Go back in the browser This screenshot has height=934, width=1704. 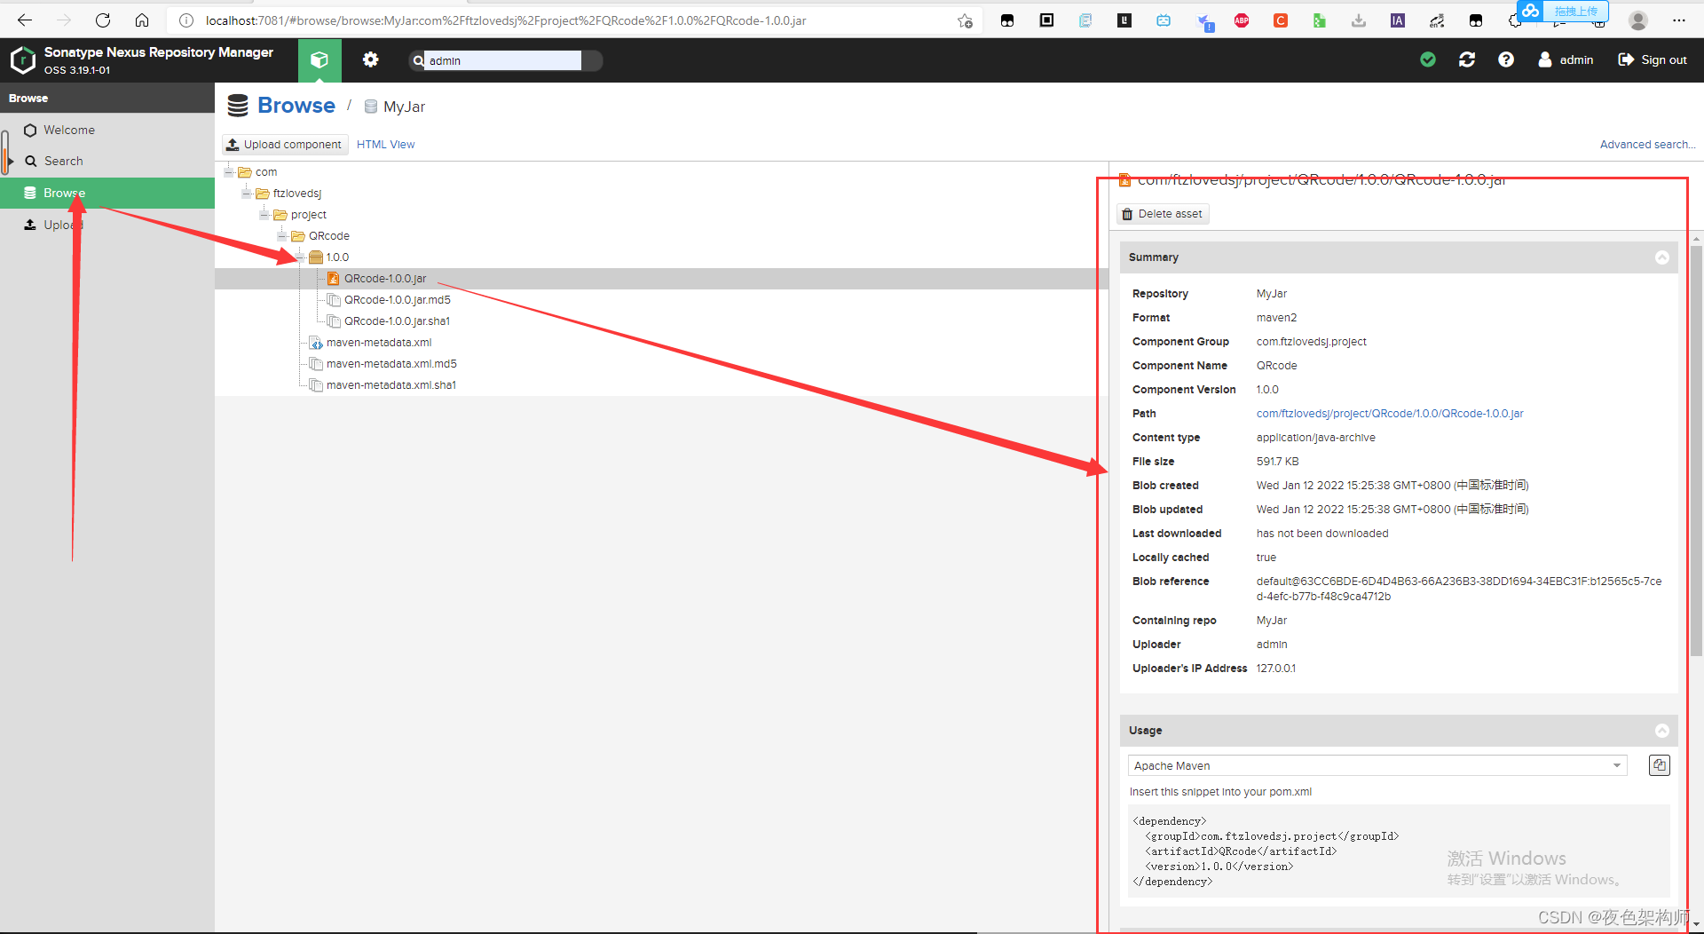point(25,20)
